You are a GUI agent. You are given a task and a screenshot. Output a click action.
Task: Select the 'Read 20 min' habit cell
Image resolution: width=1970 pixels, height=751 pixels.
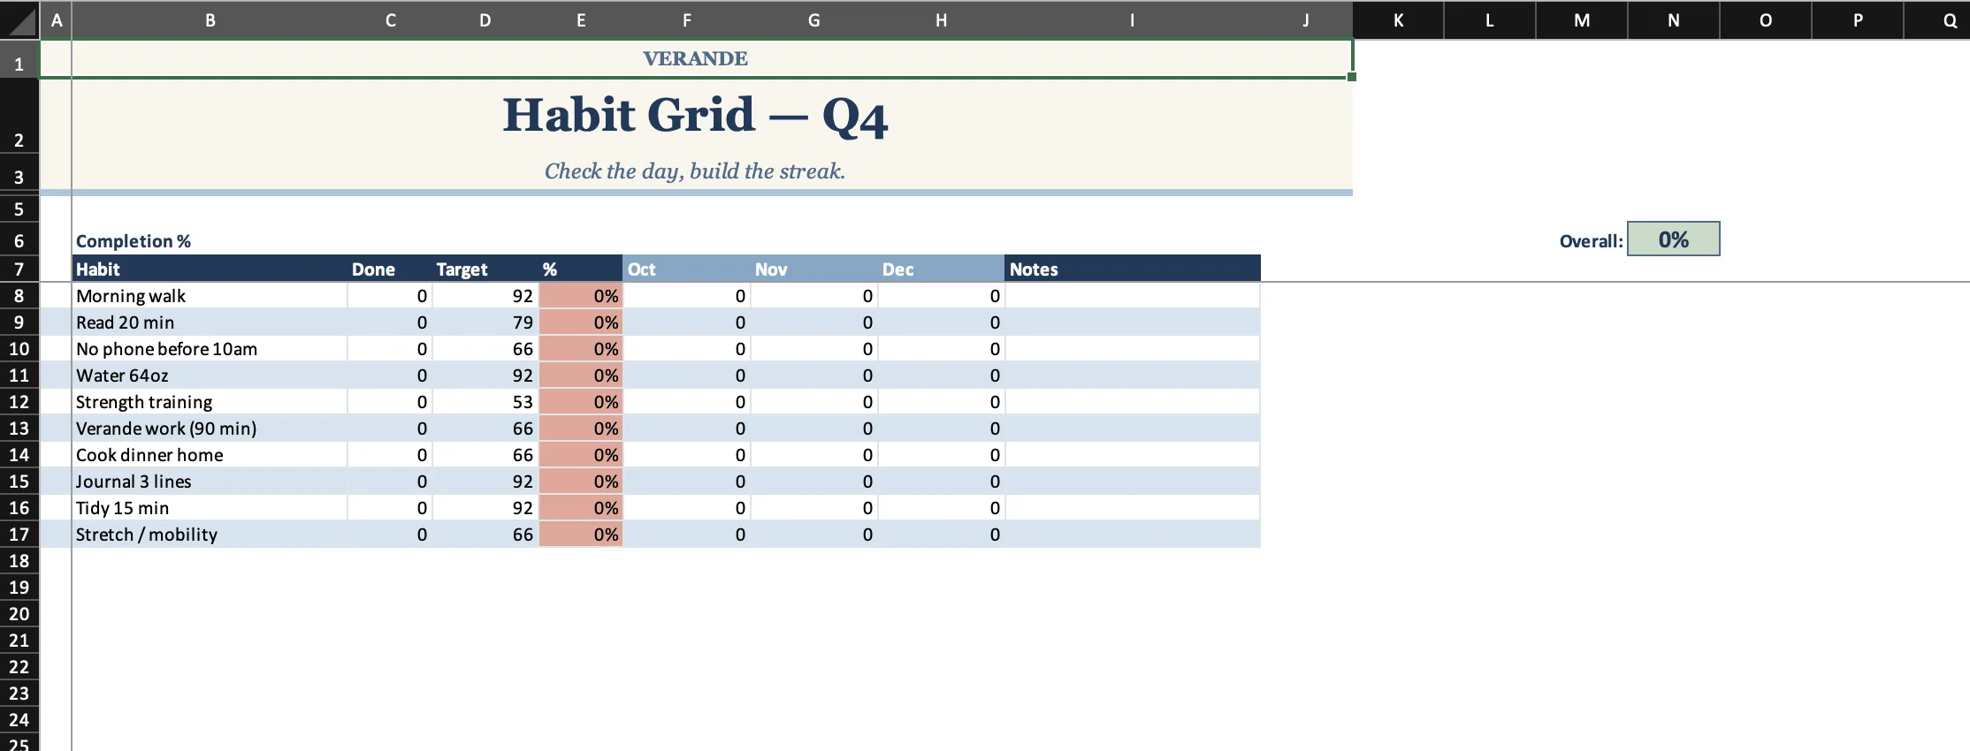(210, 322)
